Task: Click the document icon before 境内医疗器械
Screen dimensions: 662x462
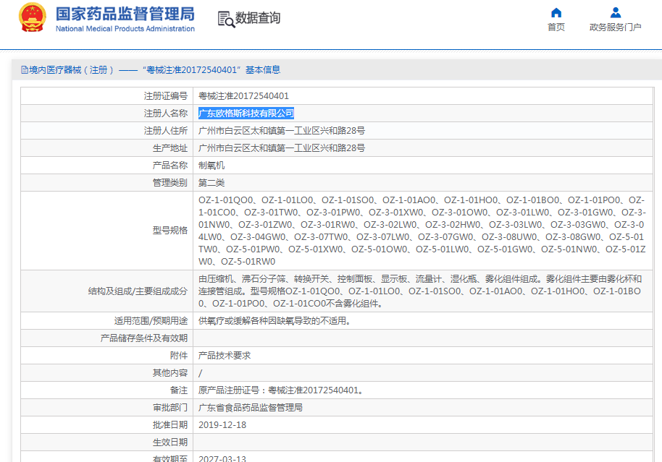Action: 25,70
